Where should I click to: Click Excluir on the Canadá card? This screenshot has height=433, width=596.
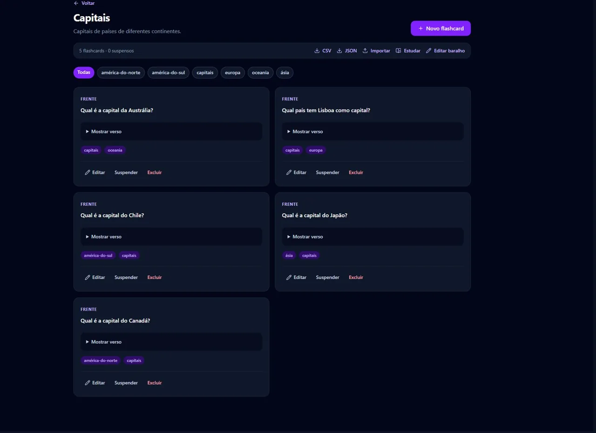(155, 383)
